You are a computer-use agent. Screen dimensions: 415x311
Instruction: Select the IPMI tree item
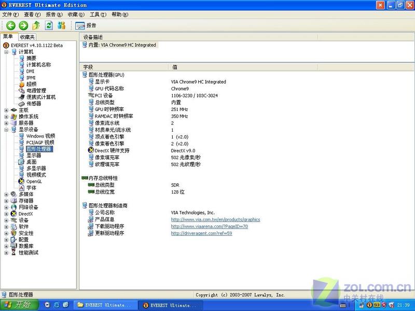(31, 78)
